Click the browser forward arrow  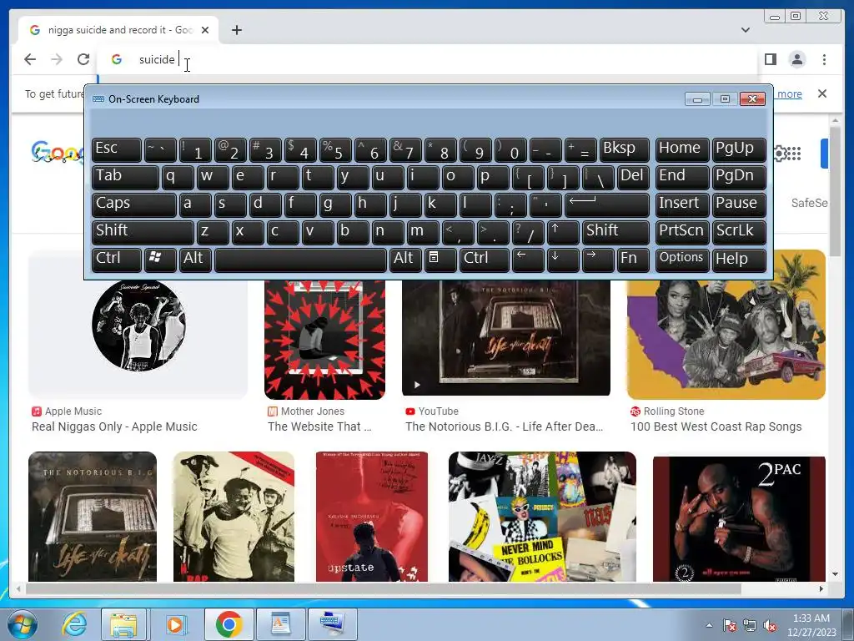57,59
